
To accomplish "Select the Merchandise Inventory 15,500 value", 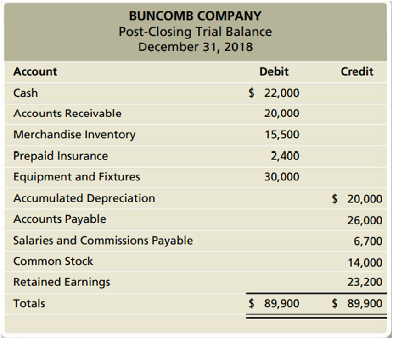I will [x=281, y=135].
